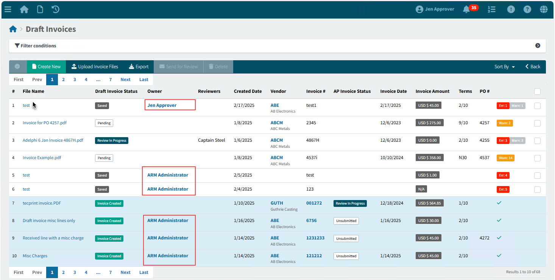Click the Err: 5 badge on row 6
Viewport: 555px width, 280px height.
point(503,189)
